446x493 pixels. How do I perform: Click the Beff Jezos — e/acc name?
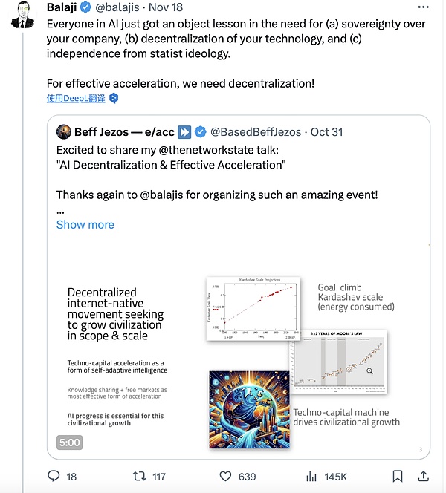point(124,132)
